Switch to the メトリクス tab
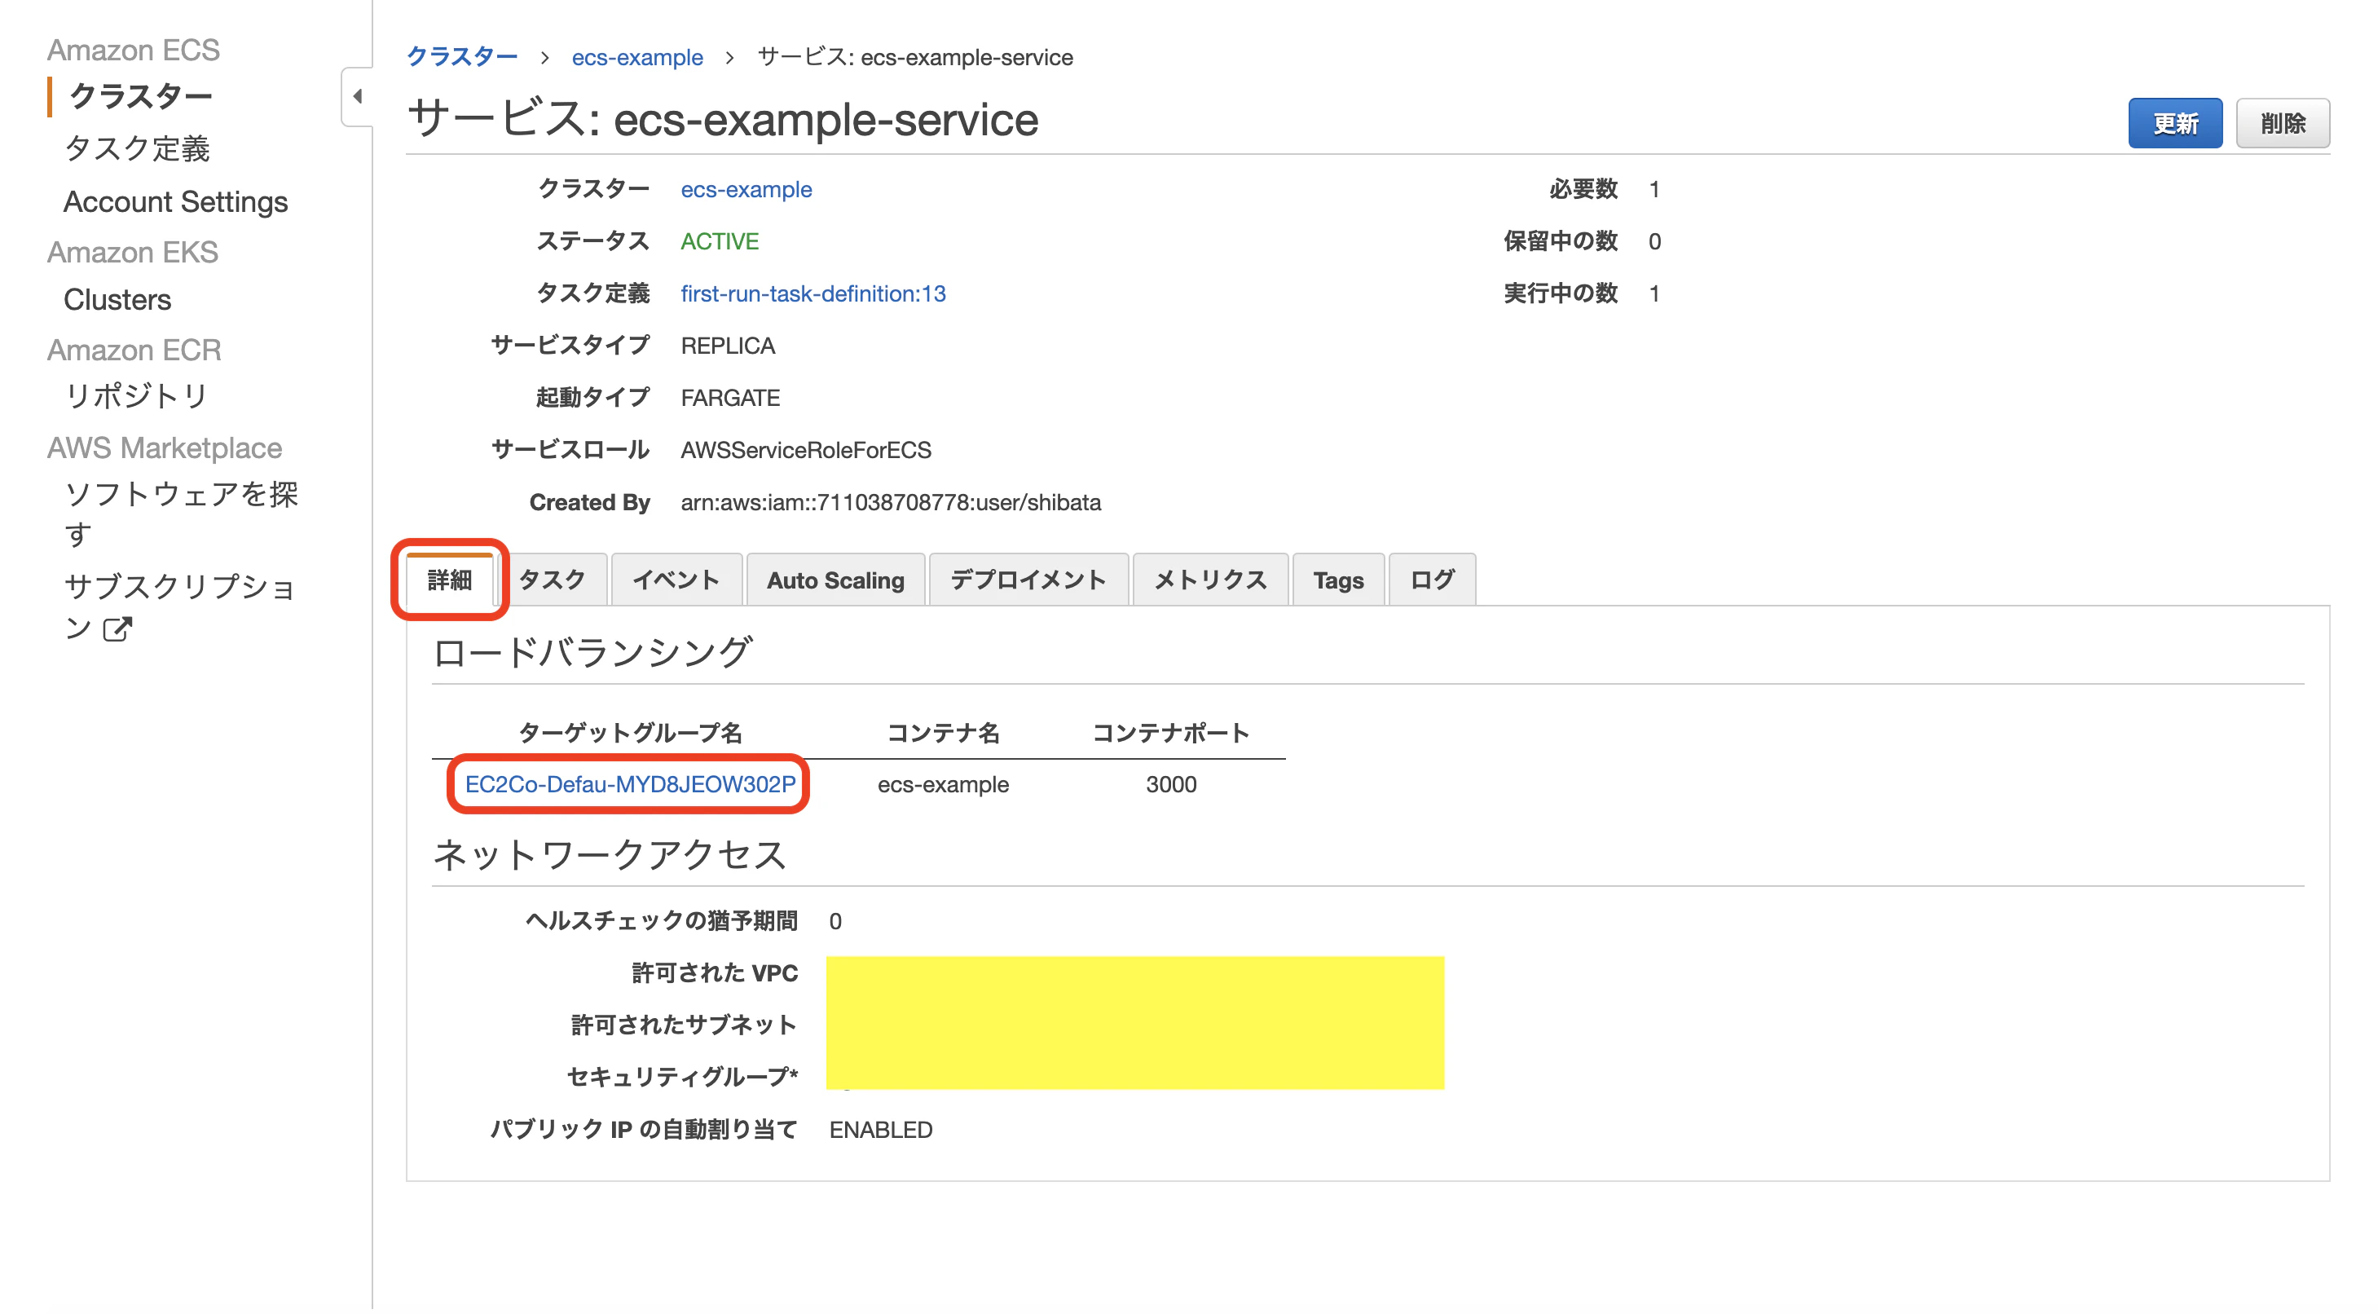 1209,580
